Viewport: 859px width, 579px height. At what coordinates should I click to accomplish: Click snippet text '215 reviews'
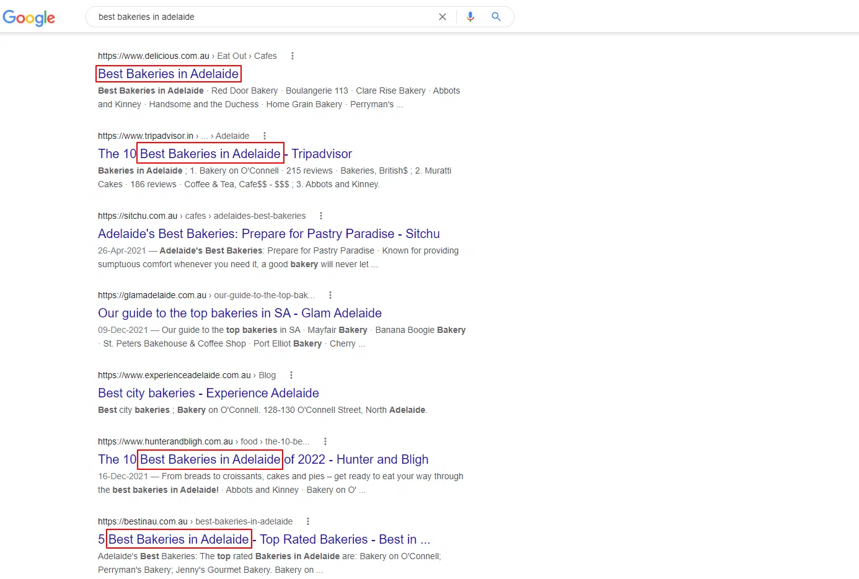(x=309, y=170)
